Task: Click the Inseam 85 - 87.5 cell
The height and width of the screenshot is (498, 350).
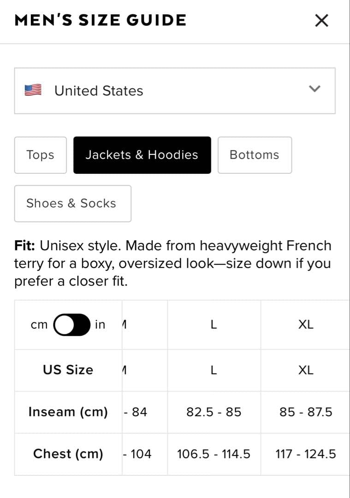Action: 306,412
